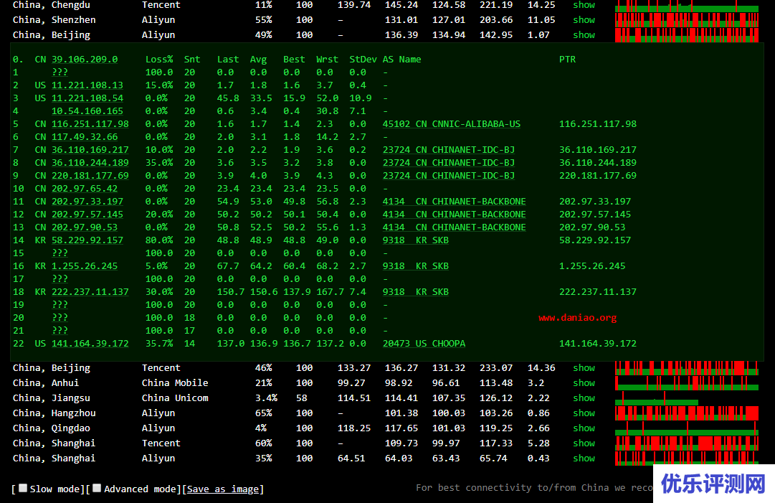Select IP 116.251.117.98 in hop 5
This screenshot has width=775, height=503.
coord(90,124)
